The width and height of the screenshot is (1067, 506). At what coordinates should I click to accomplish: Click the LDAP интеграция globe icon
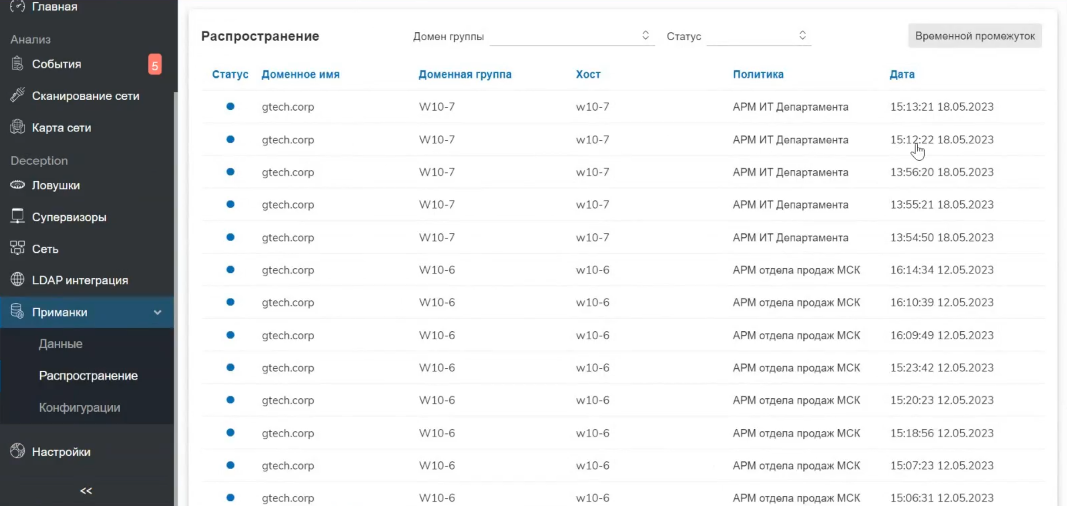tap(17, 280)
